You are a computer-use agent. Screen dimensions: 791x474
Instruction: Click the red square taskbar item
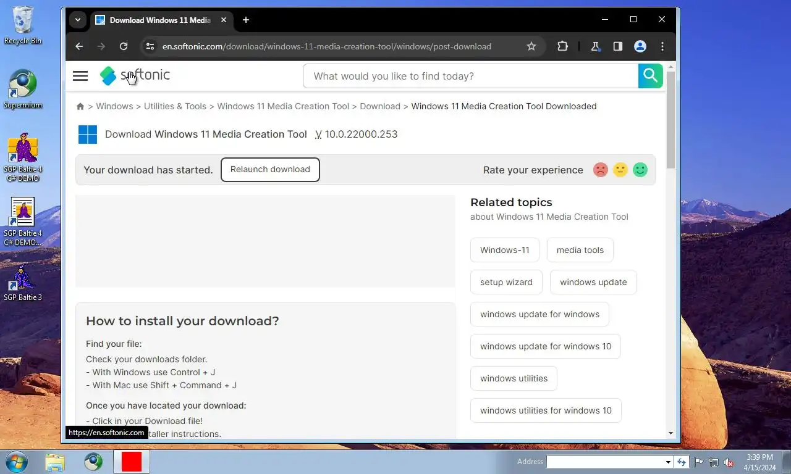[x=132, y=462]
